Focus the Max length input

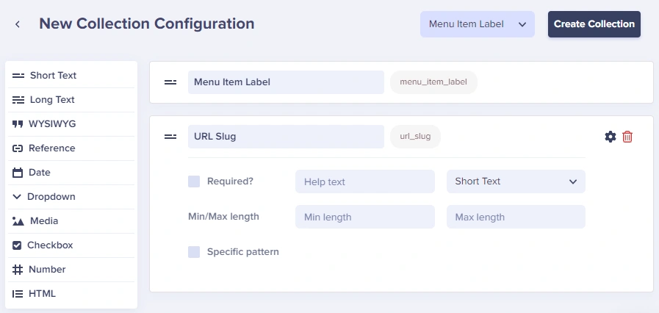tap(516, 217)
